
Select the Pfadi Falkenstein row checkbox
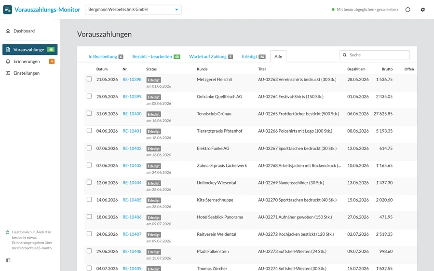pos(89,251)
